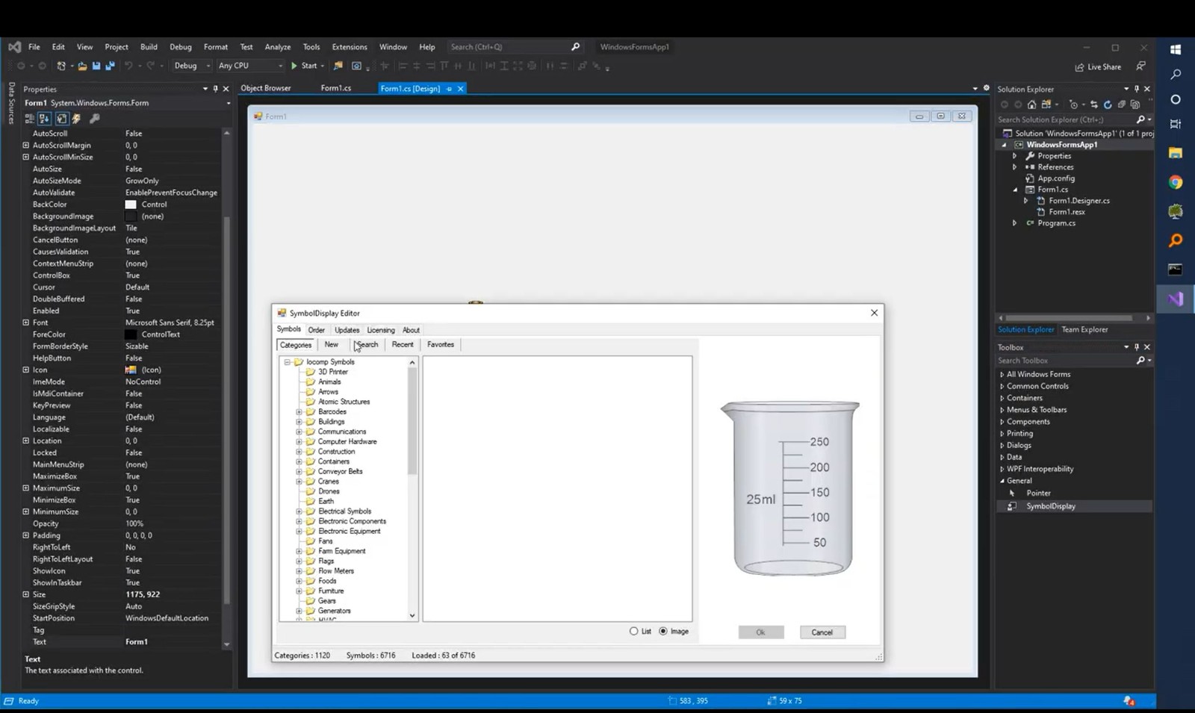The height and width of the screenshot is (713, 1195).
Task: Switch Properties panel to Categorized view
Action: [x=30, y=119]
